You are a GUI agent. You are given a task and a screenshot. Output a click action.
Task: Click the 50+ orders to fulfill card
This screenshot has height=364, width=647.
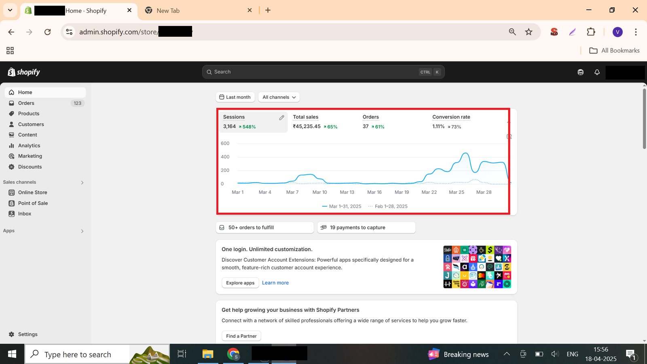(264, 228)
